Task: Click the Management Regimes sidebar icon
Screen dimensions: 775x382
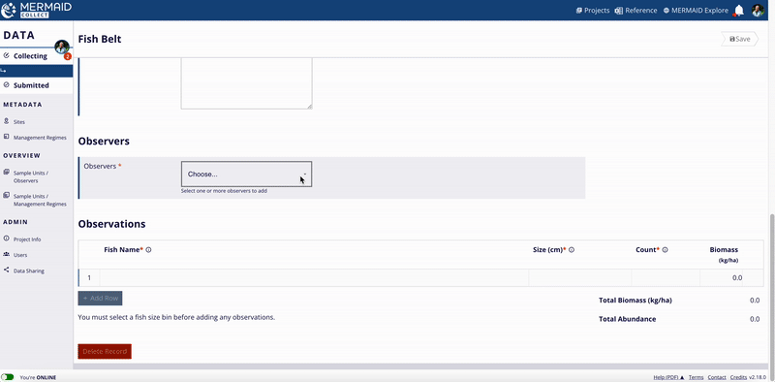Action: (7, 137)
